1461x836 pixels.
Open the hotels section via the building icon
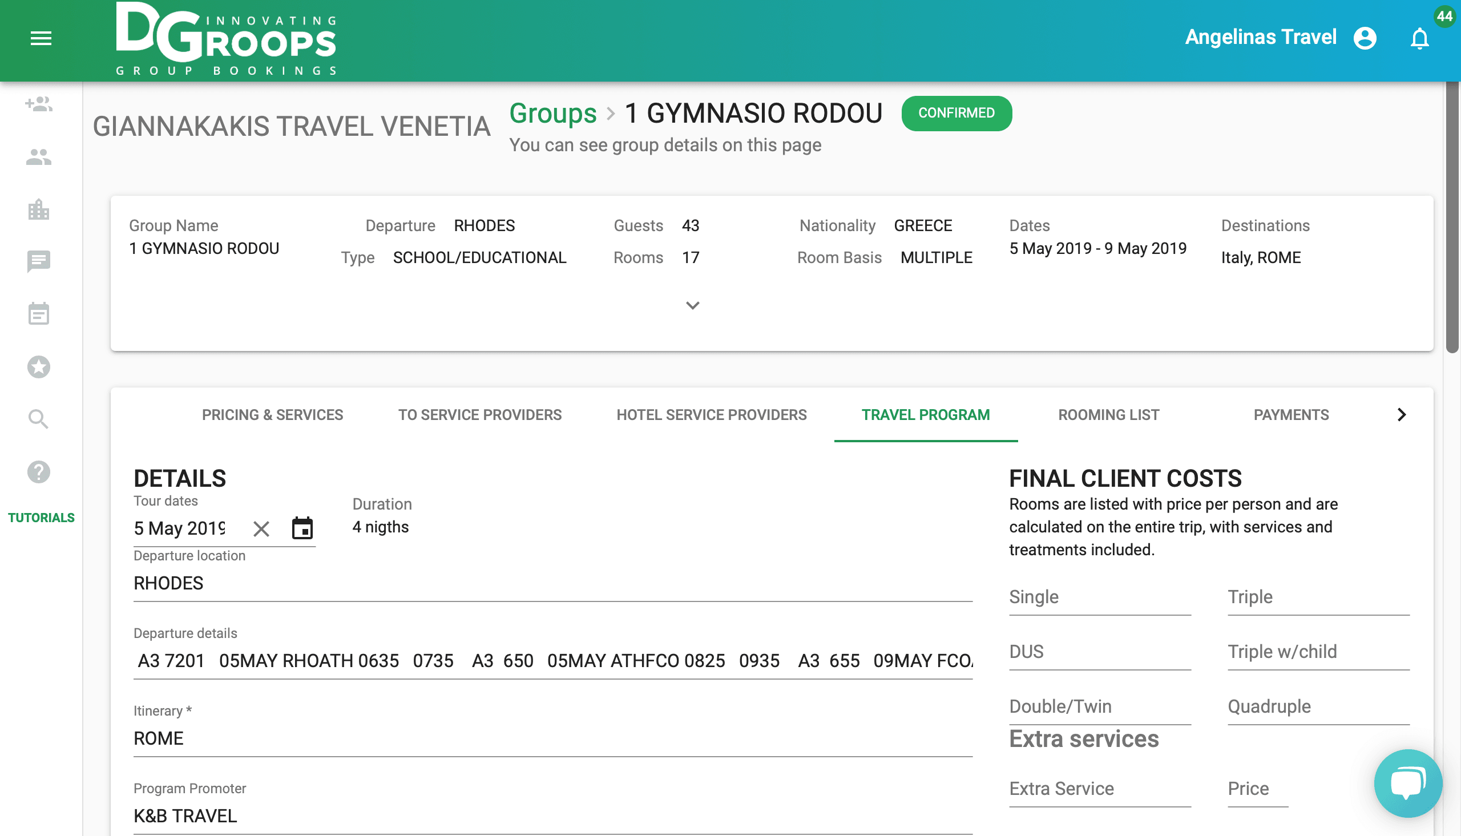pyautogui.click(x=38, y=209)
